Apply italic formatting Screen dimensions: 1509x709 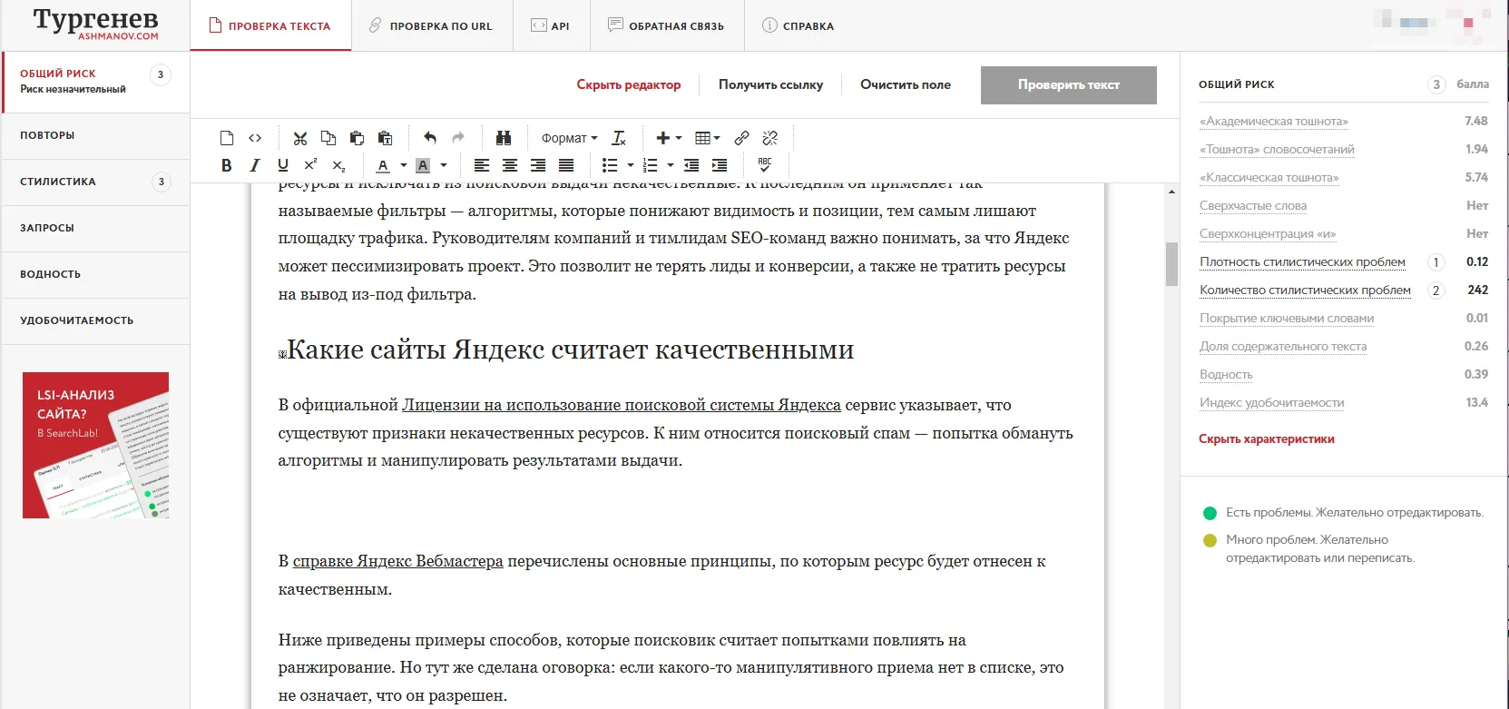click(x=255, y=165)
